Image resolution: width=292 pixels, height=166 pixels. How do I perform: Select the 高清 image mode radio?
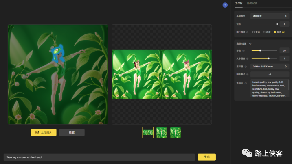click(x=264, y=32)
